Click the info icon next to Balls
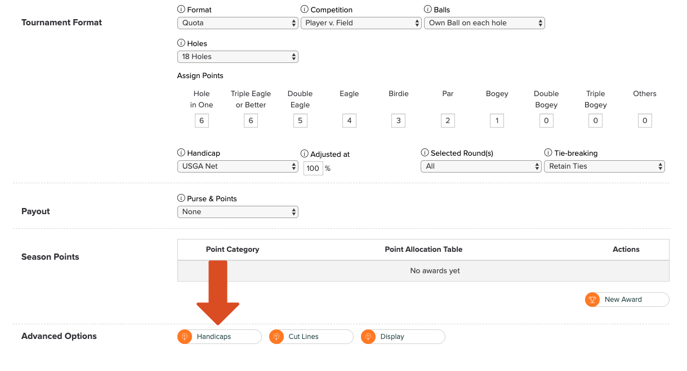Image resolution: width=687 pixels, height=371 pixels. [x=427, y=10]
